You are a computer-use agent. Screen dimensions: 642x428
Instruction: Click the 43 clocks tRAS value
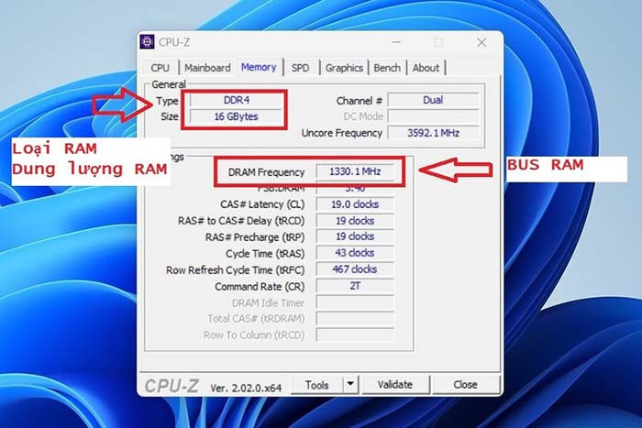[x=355, y=253]
